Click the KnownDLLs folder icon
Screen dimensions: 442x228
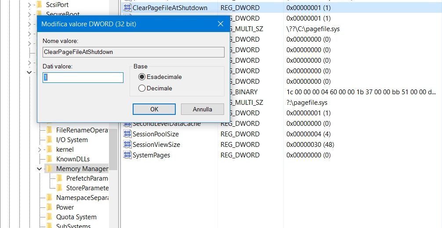point(50,159)
